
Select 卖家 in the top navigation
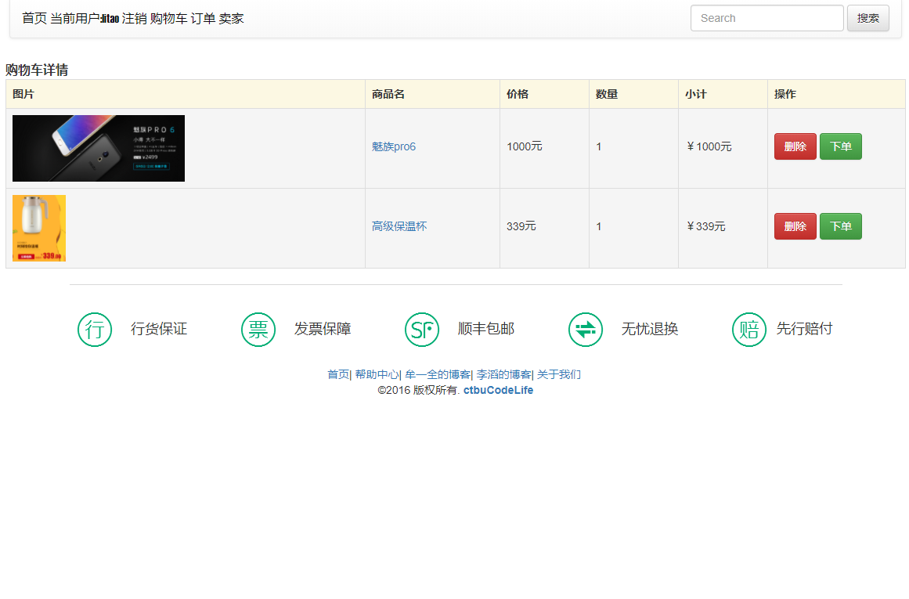(x=231, y=18)
